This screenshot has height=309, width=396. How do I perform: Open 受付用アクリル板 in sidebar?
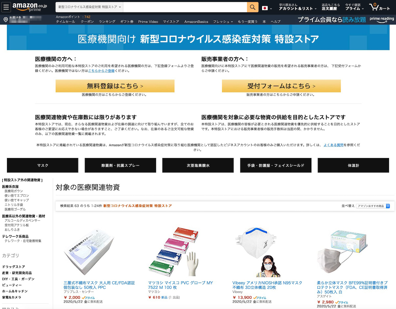tap(17, 225)
